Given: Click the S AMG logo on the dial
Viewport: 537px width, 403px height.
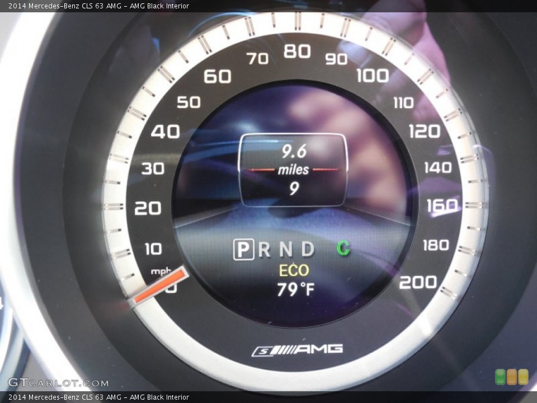Looking at the screenshot, I should click(297, 350).
